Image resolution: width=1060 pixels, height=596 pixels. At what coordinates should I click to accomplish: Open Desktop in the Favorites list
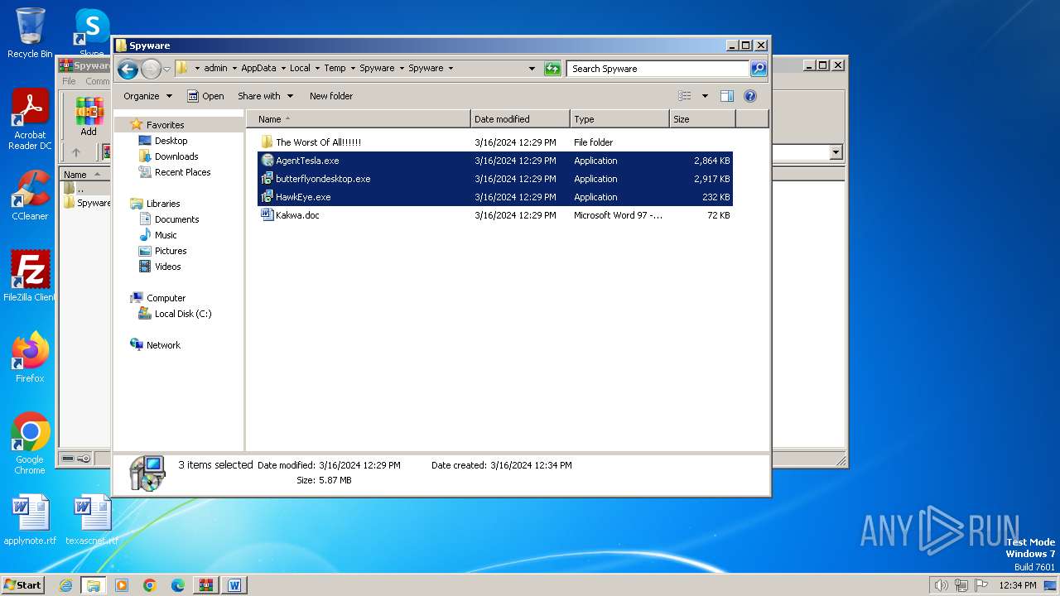171,141
